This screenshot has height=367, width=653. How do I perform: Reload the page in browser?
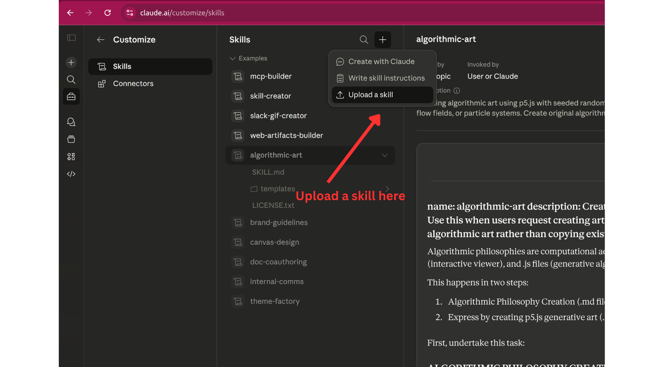click(x=107, y=13)
